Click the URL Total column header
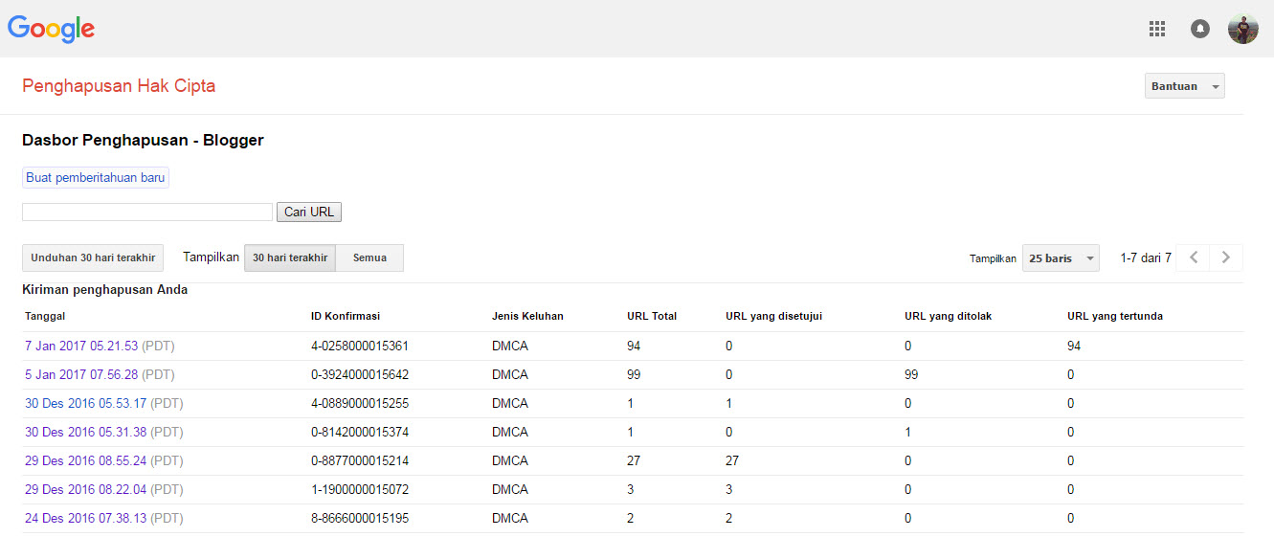 pos(652,316)
